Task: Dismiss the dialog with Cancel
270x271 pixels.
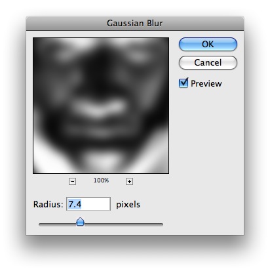Action: click(x=208, y=63)
